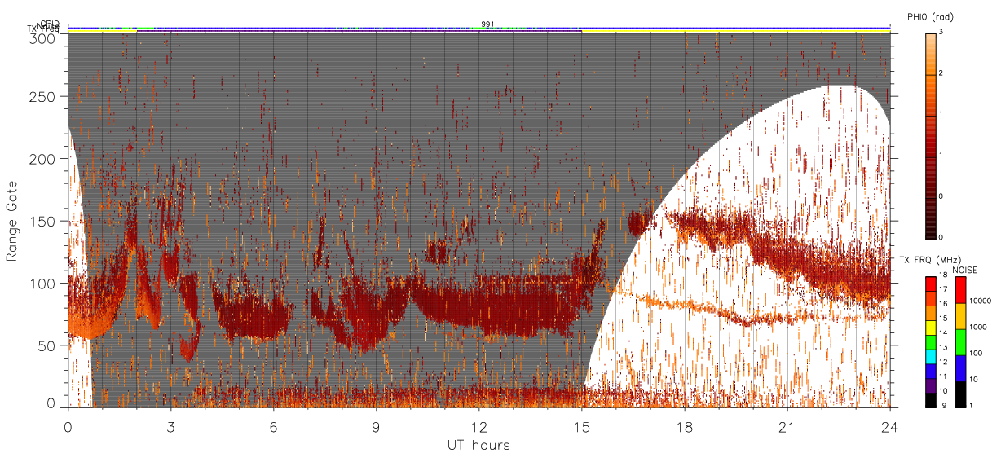Click 21 on the UT hours axis

tap(787, 427)
